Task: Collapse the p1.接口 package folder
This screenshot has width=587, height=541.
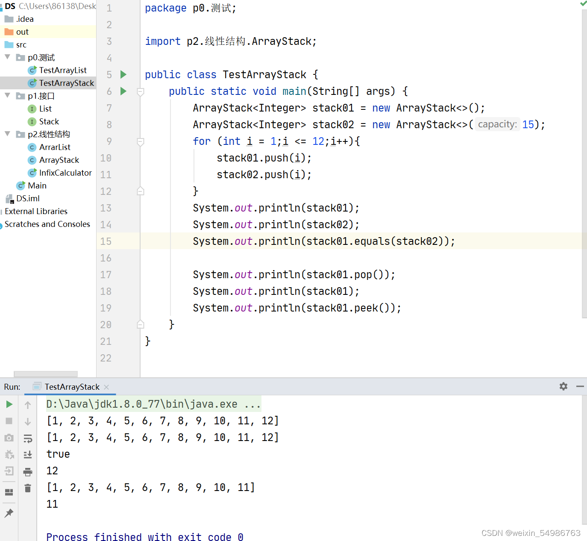Action: 7,95
